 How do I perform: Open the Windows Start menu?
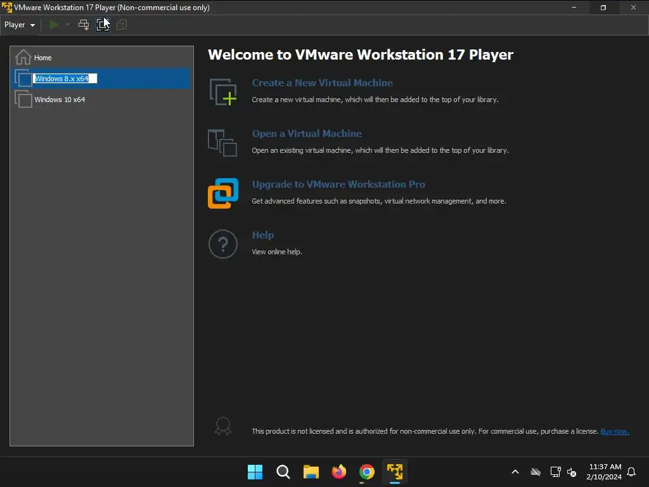point(255,472)
